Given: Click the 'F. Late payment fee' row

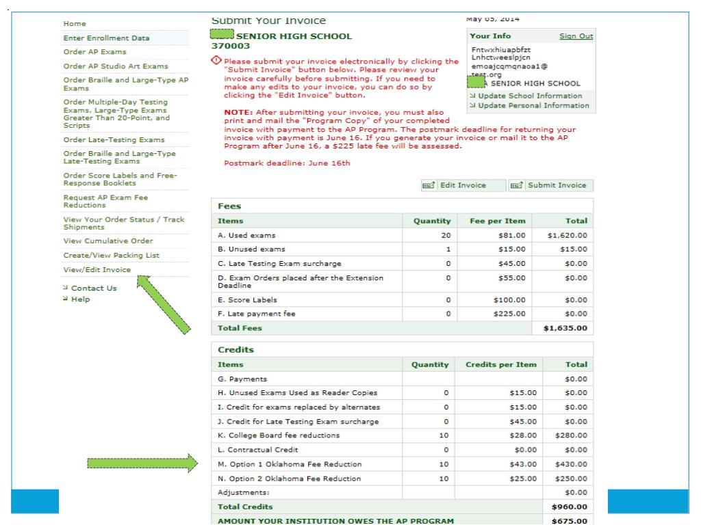Looking at the screenshot, I should pos(403,314).
